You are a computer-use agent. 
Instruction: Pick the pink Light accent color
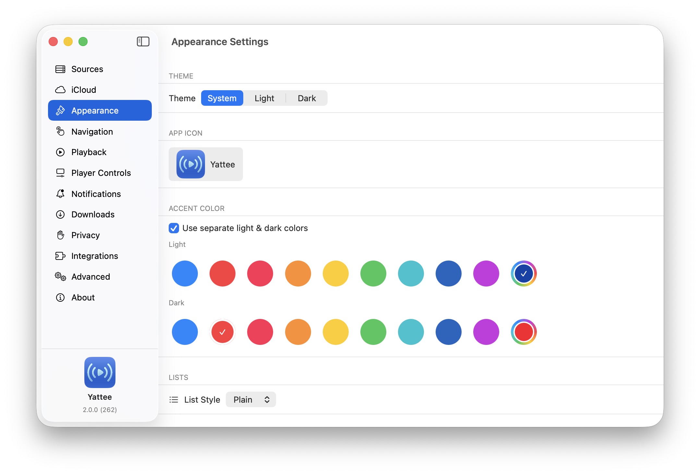(260, 274)
